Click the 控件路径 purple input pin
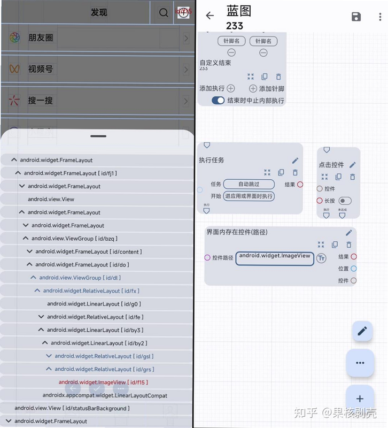This screenshot has width=388, height=428. tap(207, 258)
